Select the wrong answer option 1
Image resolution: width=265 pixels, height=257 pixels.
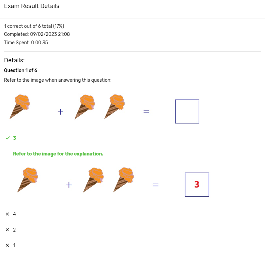click(14, 245)
